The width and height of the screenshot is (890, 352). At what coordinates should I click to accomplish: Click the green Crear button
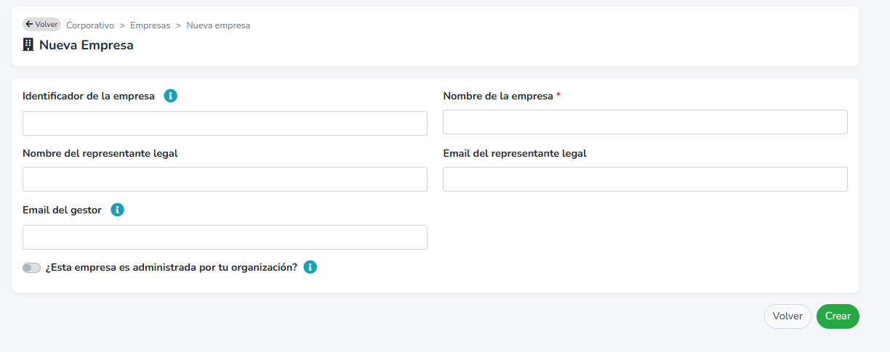(838, 316)
